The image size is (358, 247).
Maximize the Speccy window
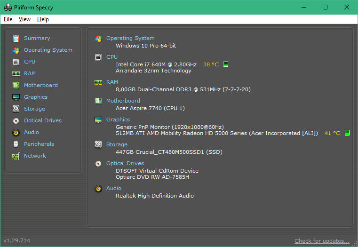[325, 8]
